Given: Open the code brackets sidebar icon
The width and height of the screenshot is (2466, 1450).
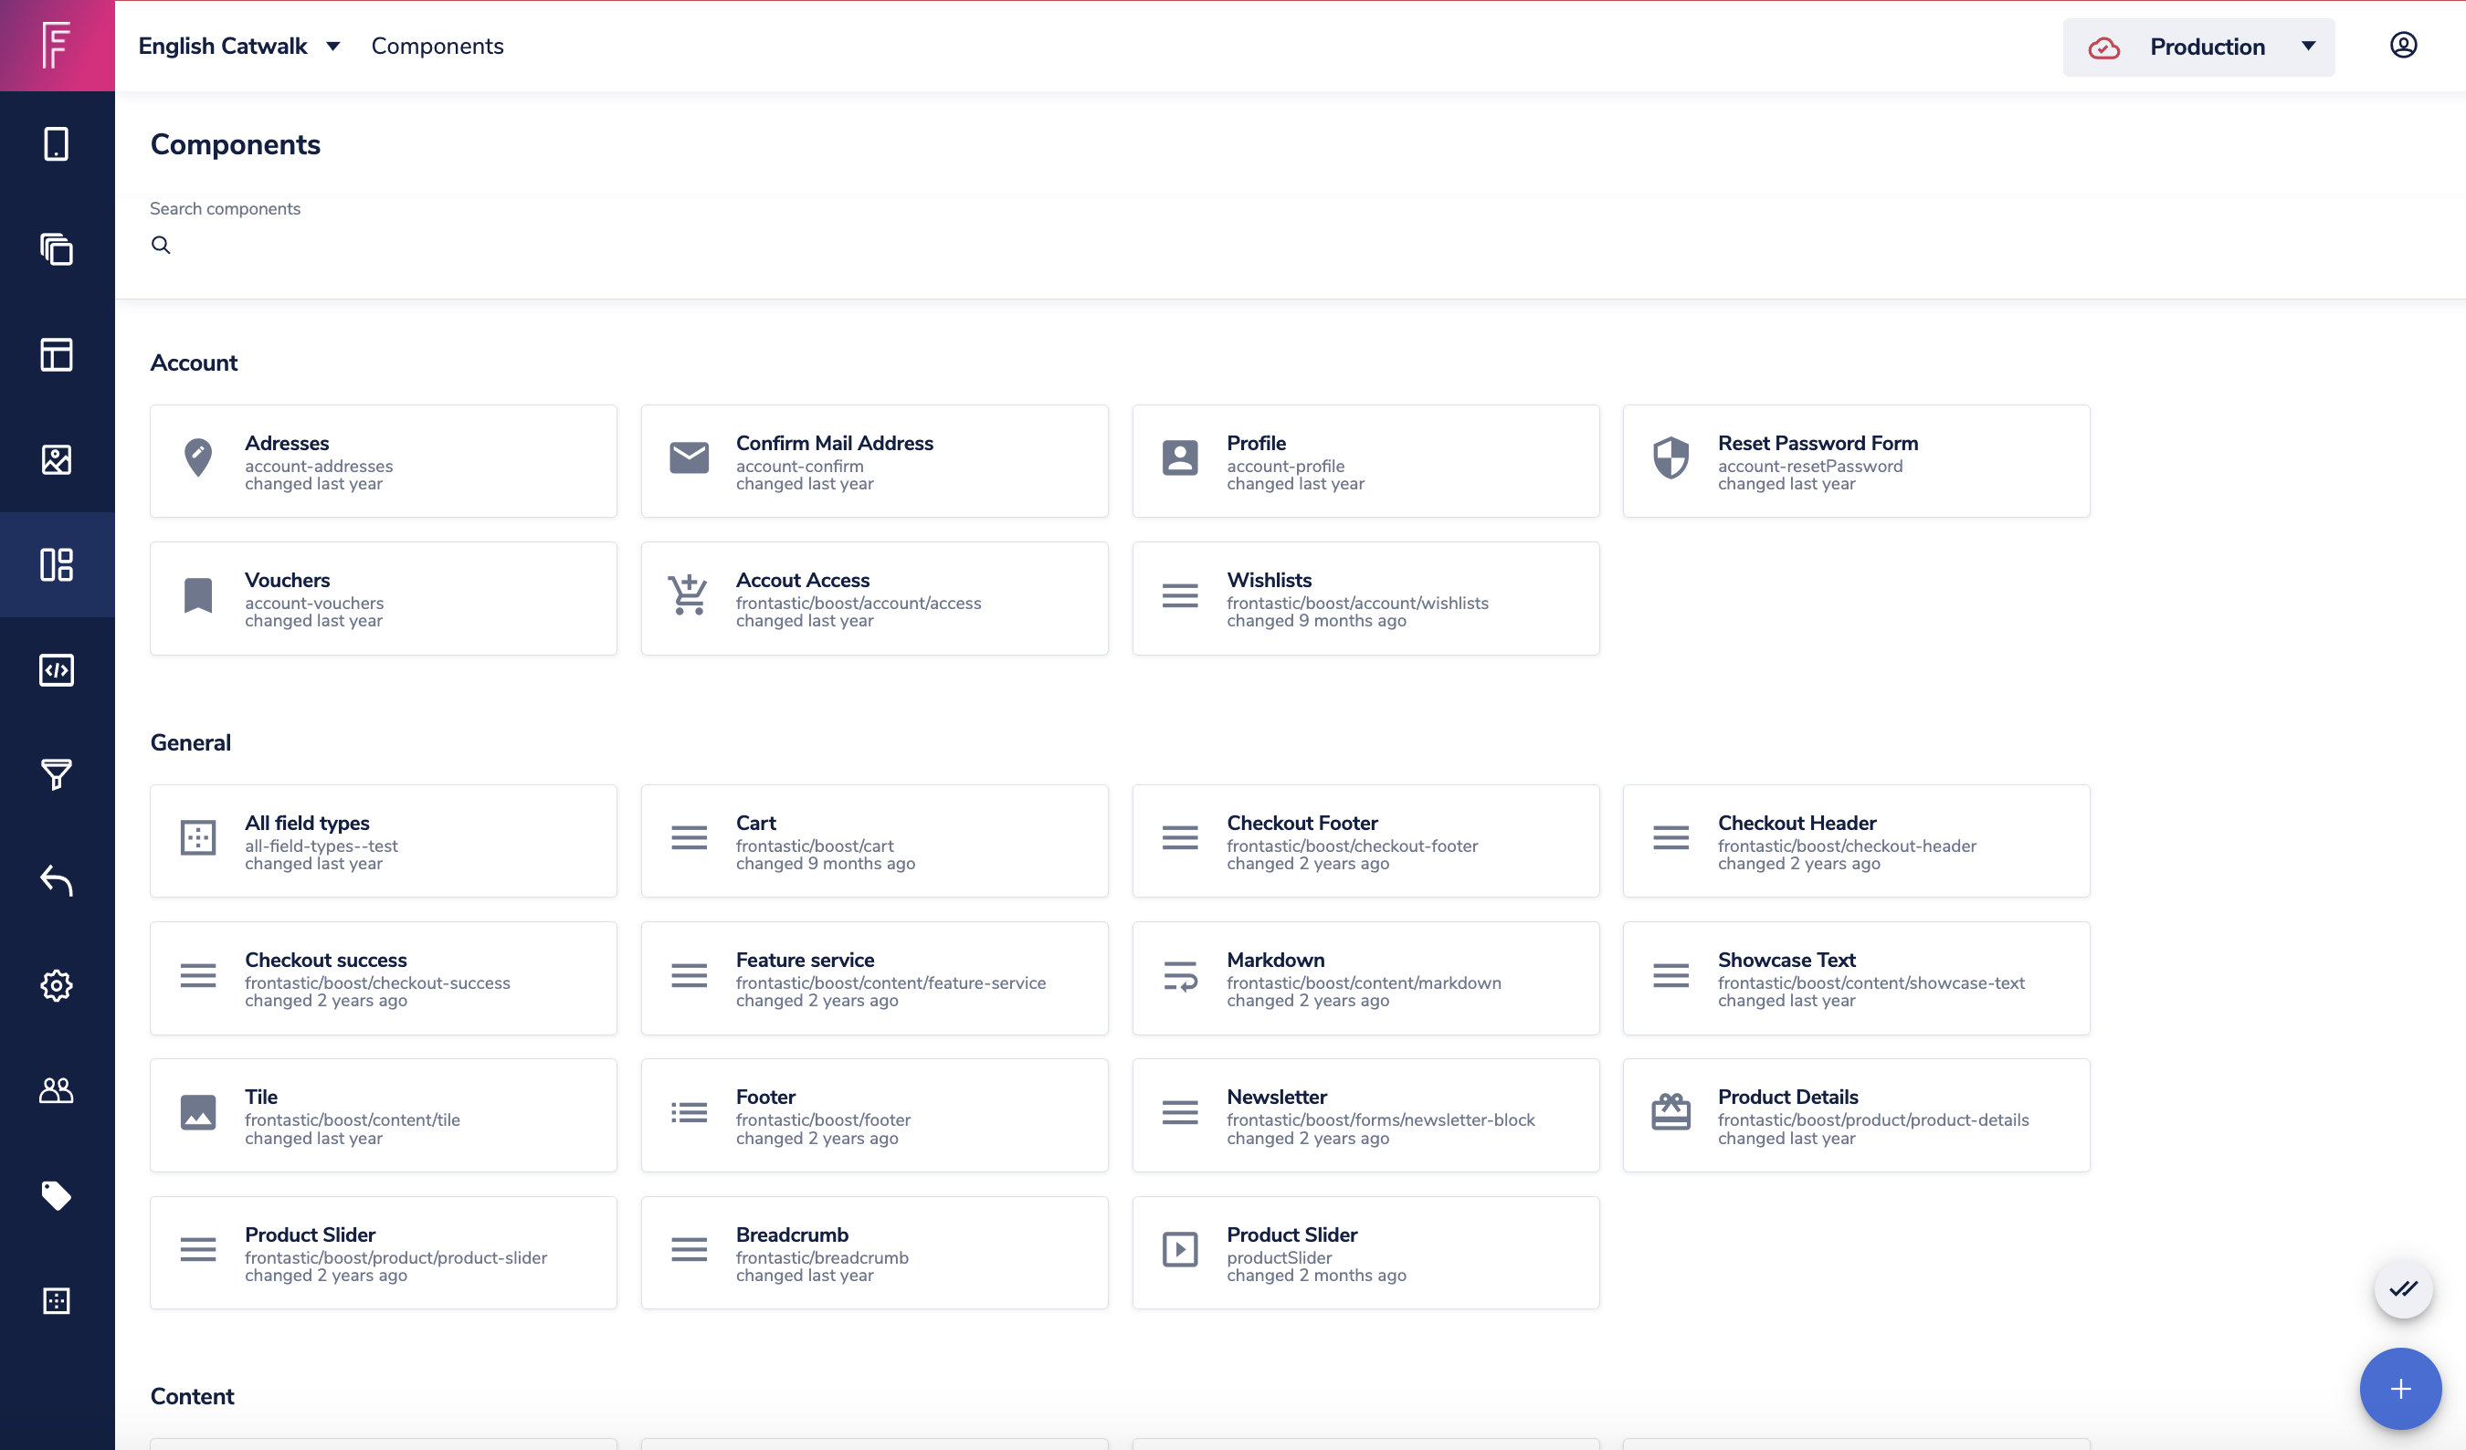Looking at the screenshot, I should [57, 670].
